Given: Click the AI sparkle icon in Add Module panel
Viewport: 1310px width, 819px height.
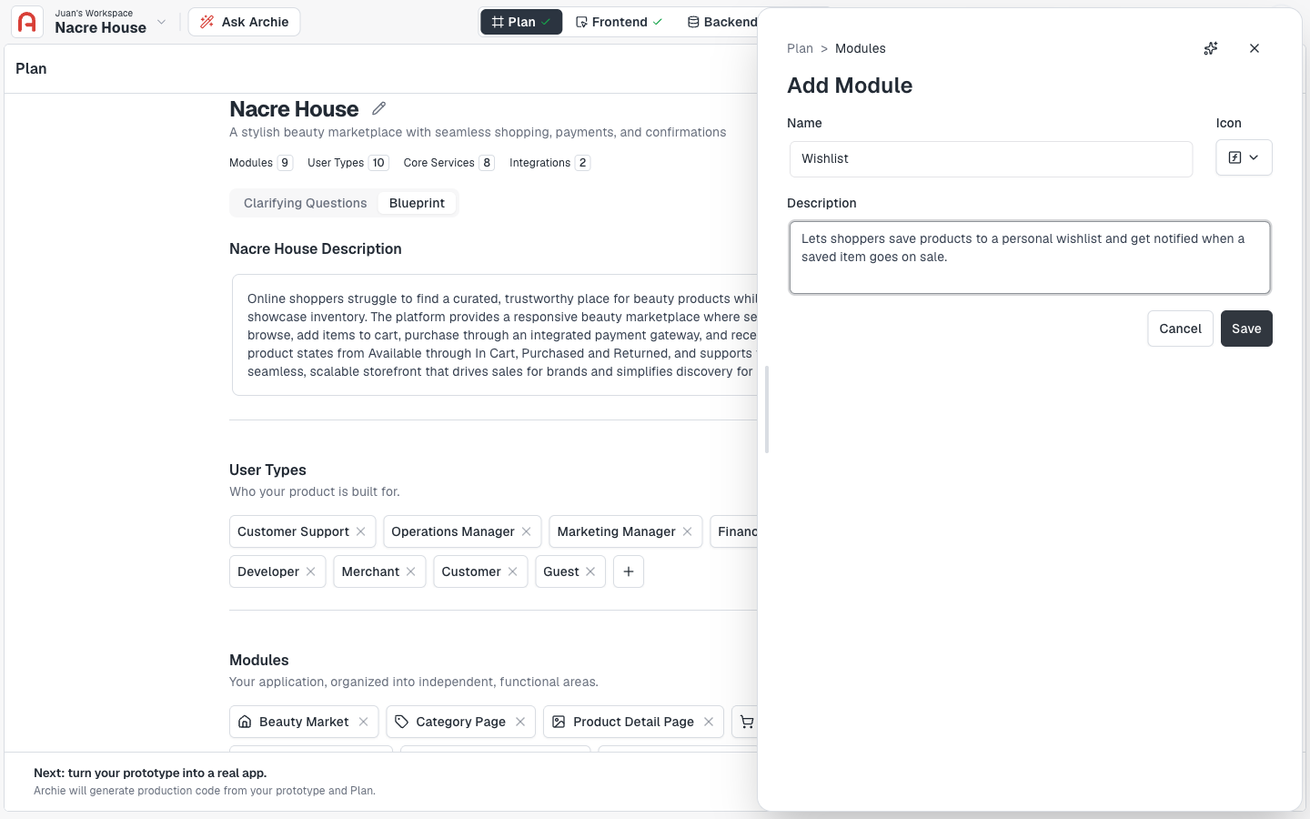Looking at the screenshot, I should tap(1211, 48).
